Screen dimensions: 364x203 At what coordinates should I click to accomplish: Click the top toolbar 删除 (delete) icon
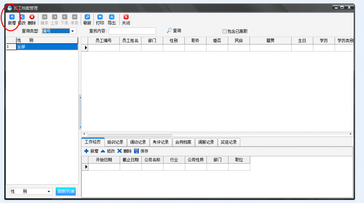point(32,17)
